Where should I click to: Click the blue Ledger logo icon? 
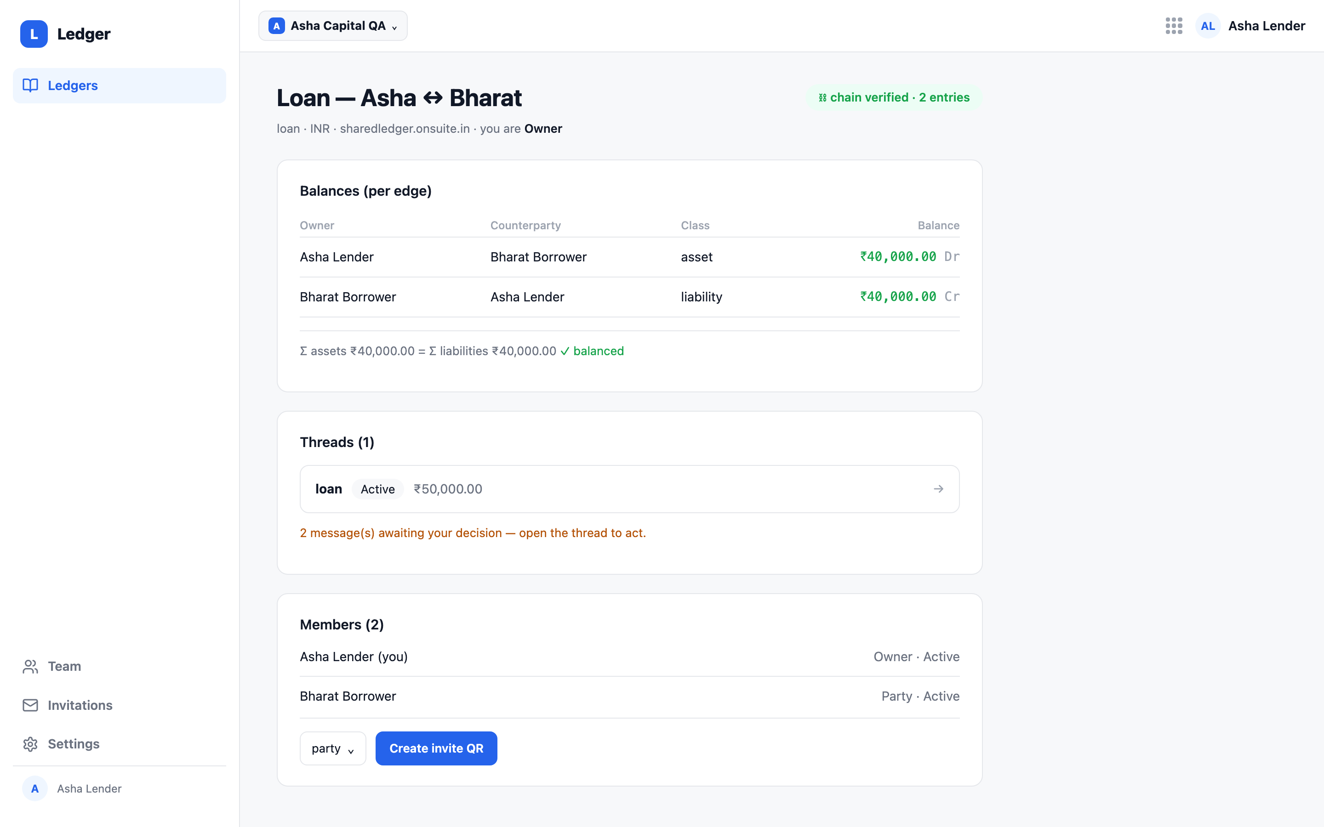point(34,34)
